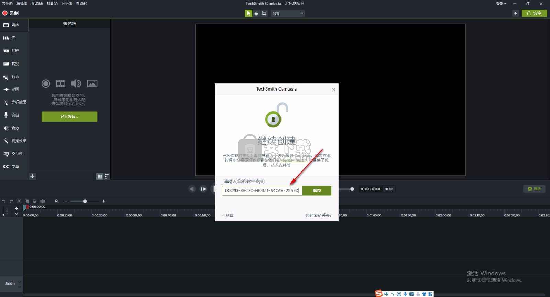
Task: Click the TechSmith.com link in dialog
Action: [294, 160]
